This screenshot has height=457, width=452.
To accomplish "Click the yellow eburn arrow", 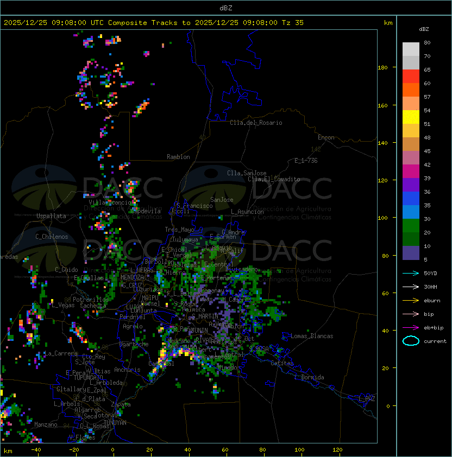I will (x=411, y=301).
